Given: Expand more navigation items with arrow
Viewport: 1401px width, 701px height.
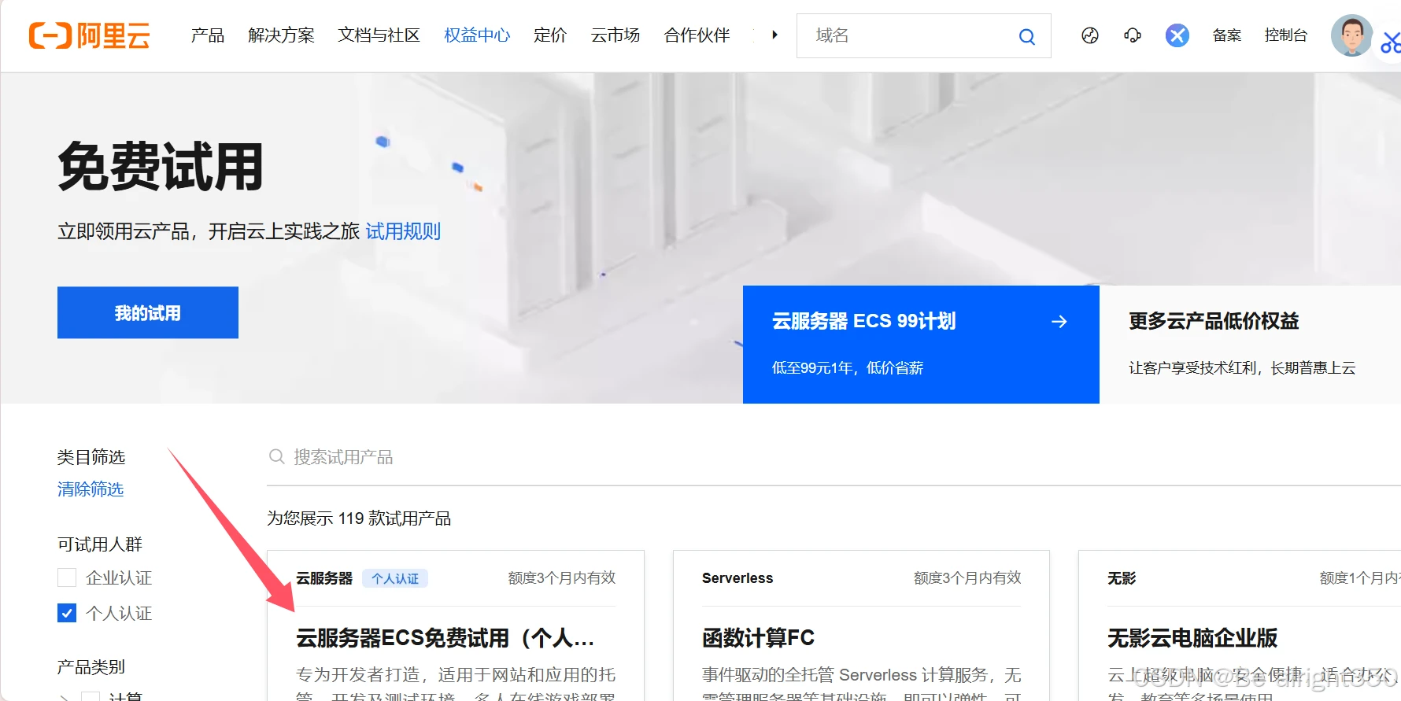Looking at the screenshot, I should 774,35.
